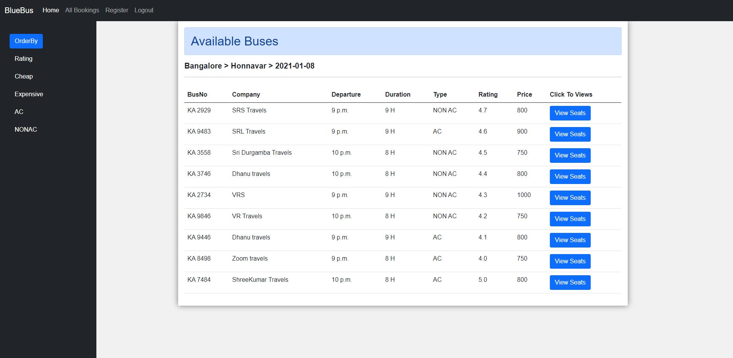Filter buses by Expensive option
The width and height of the screenshot is (733, 358).
pos(29,94)
